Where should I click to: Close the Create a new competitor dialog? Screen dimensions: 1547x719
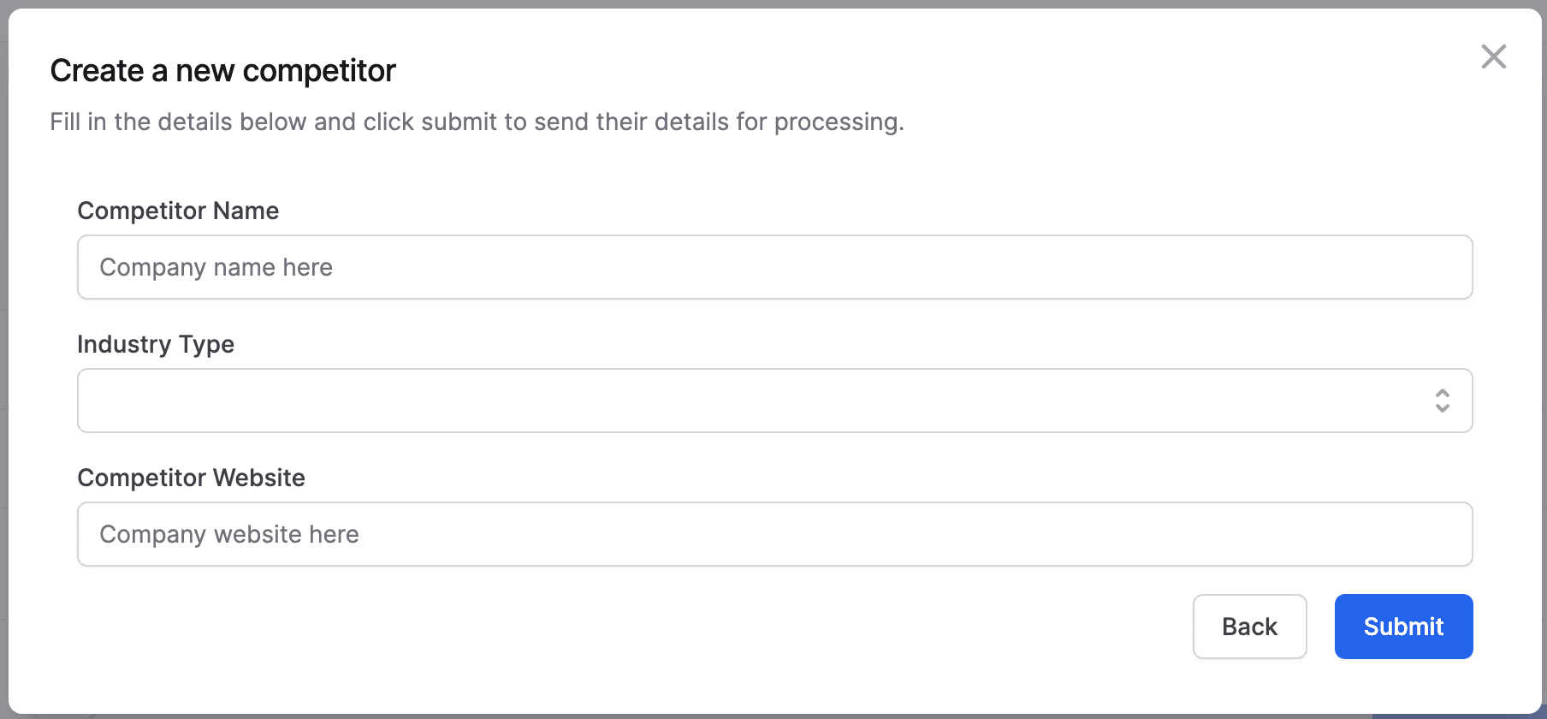pos(1493,56)
